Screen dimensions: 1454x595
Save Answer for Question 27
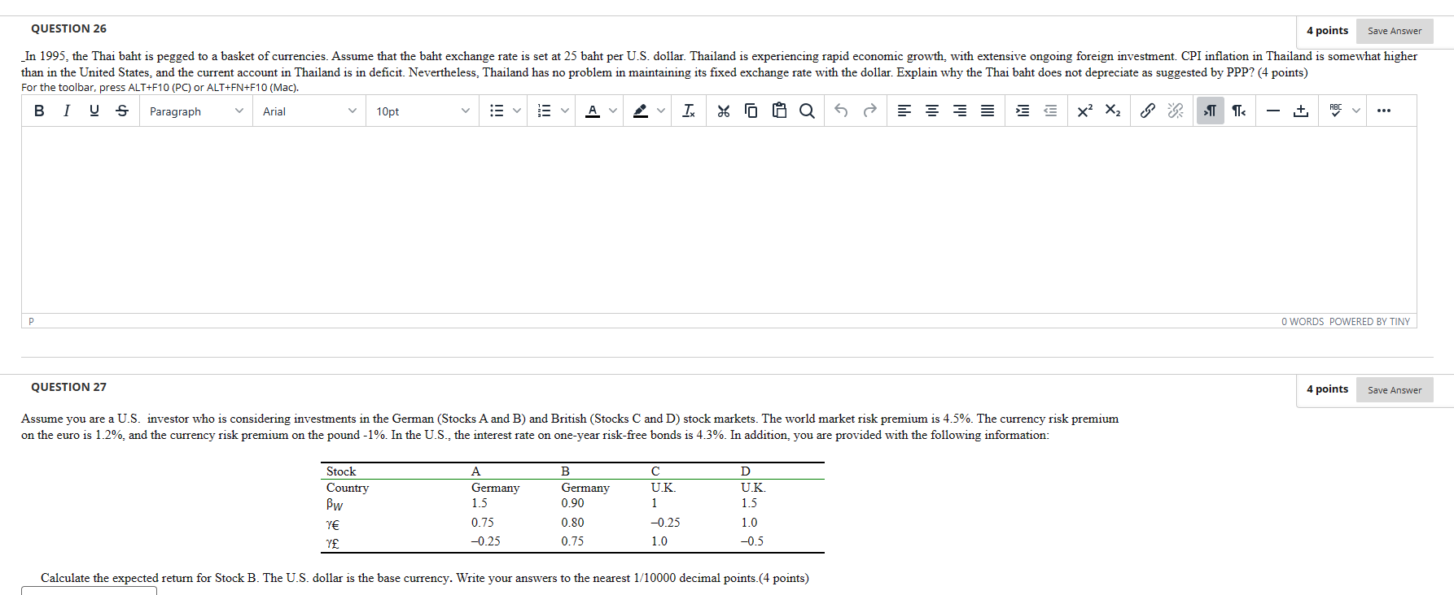pyautogui.click(x=1395, y=390)
